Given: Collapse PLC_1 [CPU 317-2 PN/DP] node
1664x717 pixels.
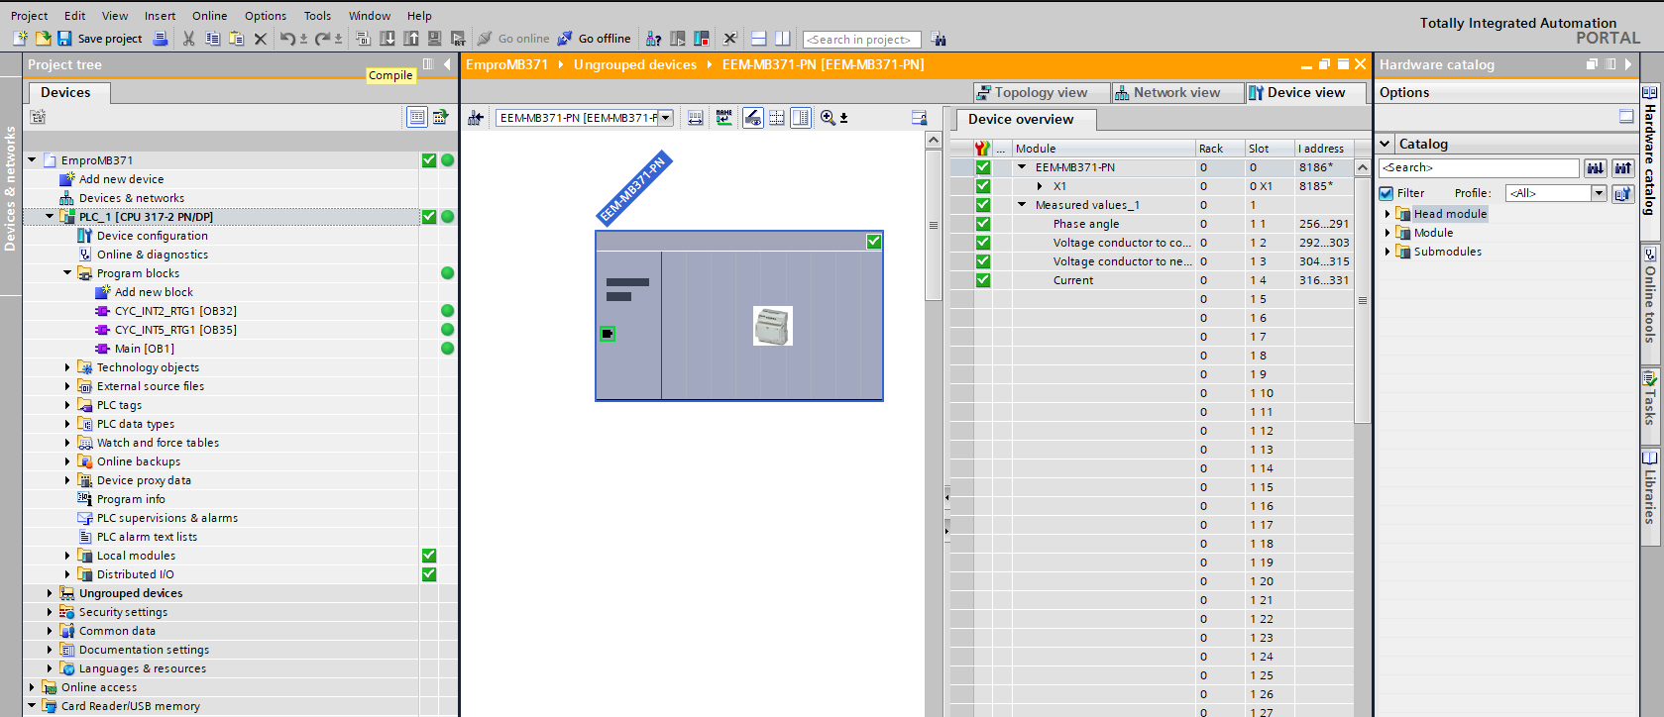Looking at the screenshot, I should tap(50, 216).
